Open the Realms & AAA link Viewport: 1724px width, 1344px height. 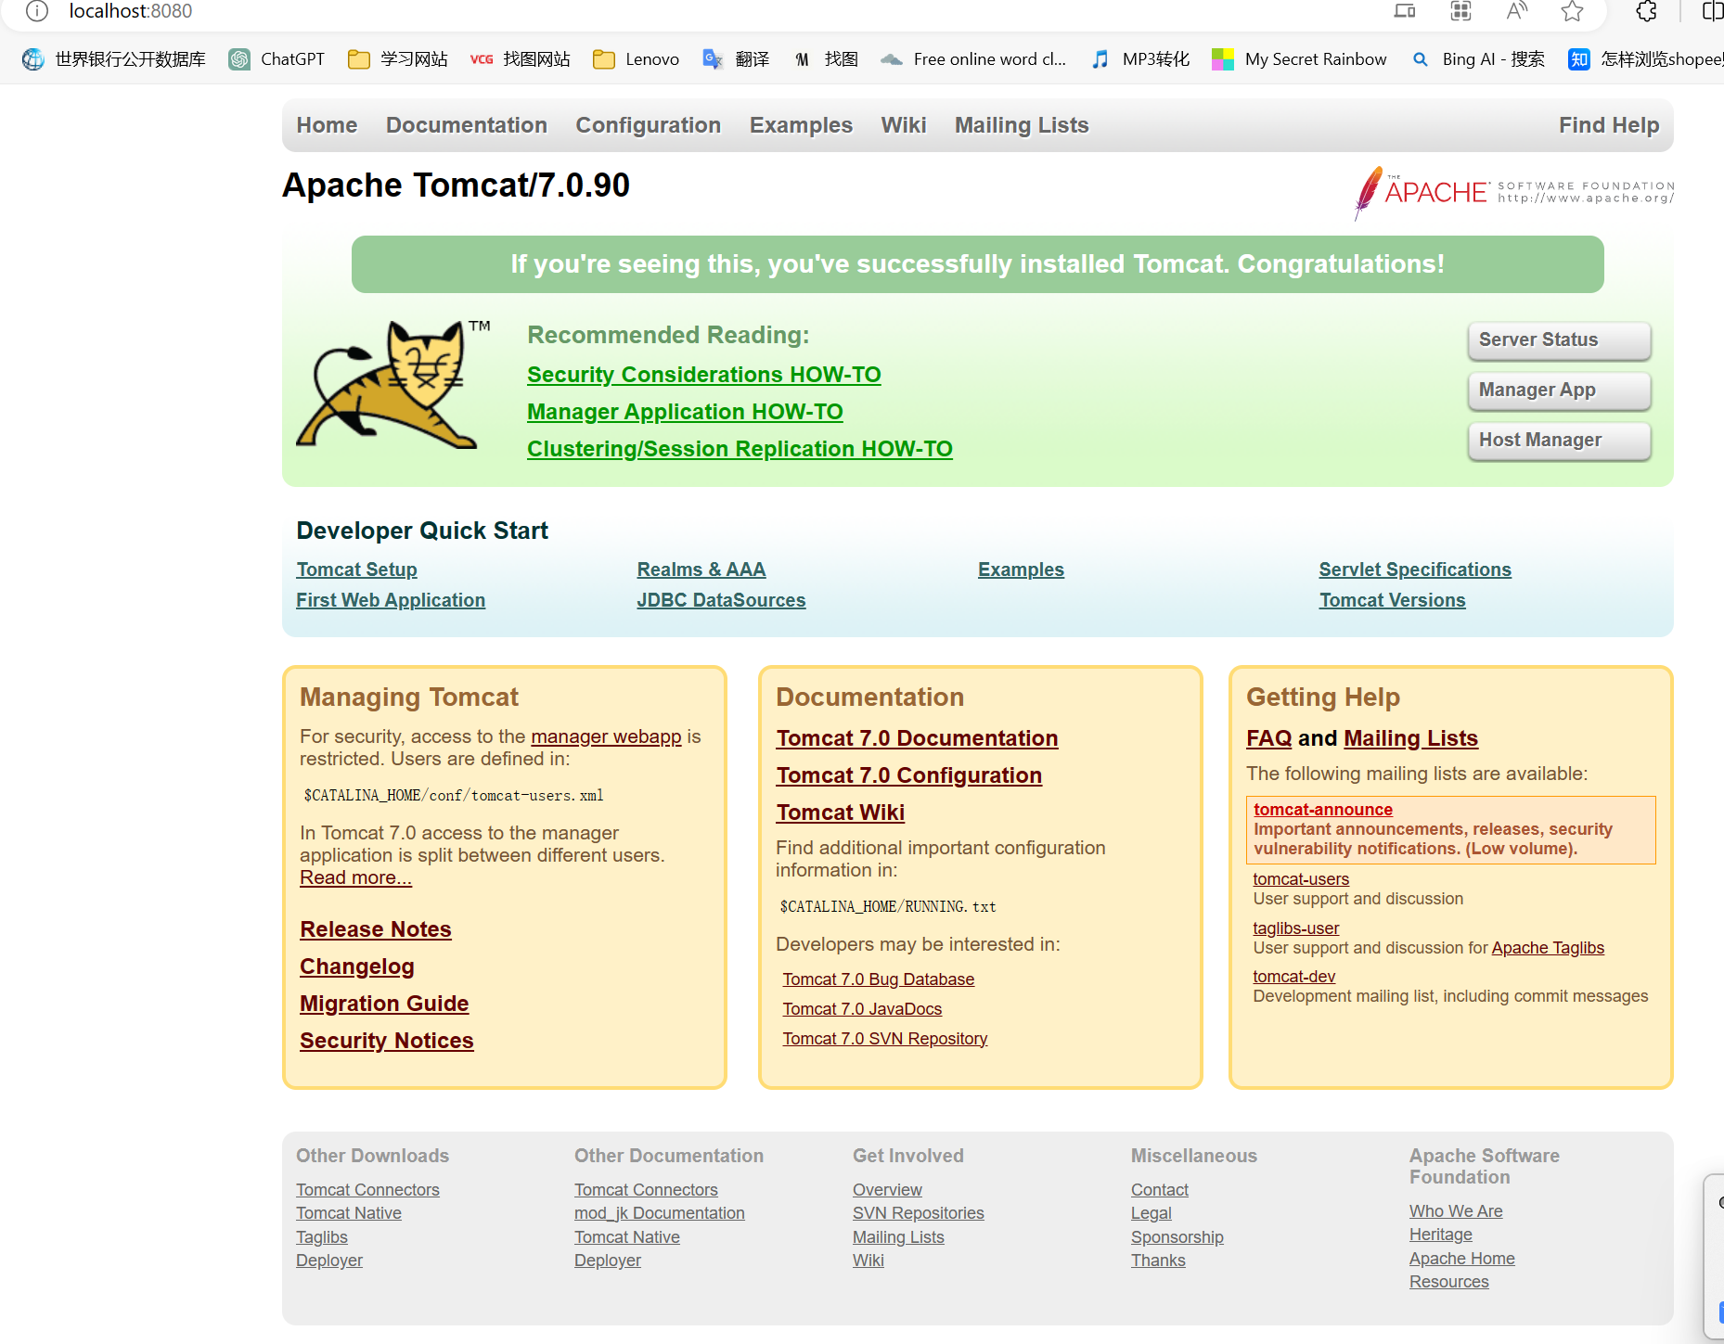coord(701,570)
